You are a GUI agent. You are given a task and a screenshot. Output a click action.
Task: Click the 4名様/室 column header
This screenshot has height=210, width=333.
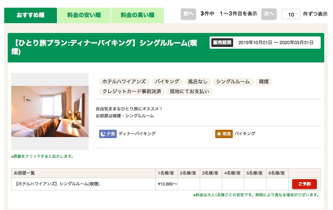(233, 173)
